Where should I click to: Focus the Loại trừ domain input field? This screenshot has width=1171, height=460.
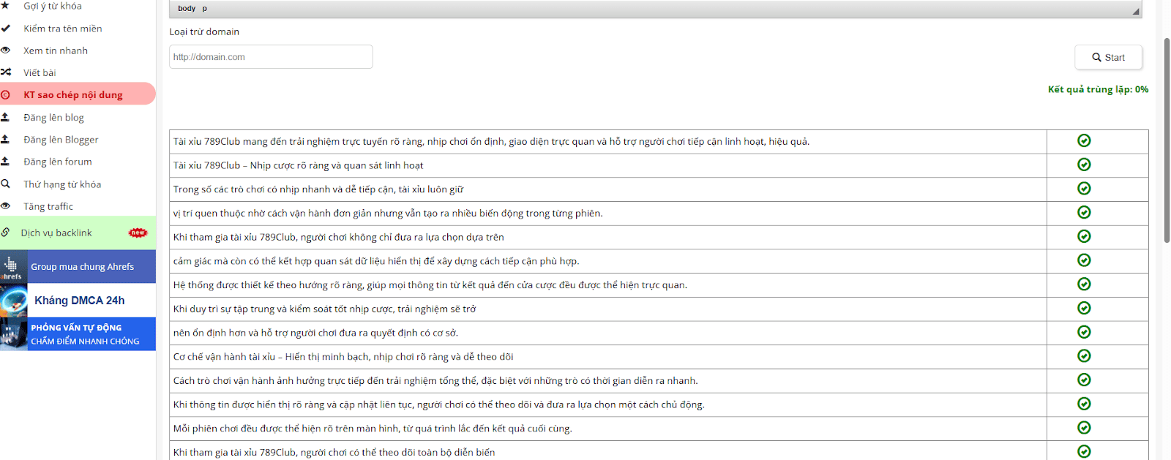pos(271,57)
